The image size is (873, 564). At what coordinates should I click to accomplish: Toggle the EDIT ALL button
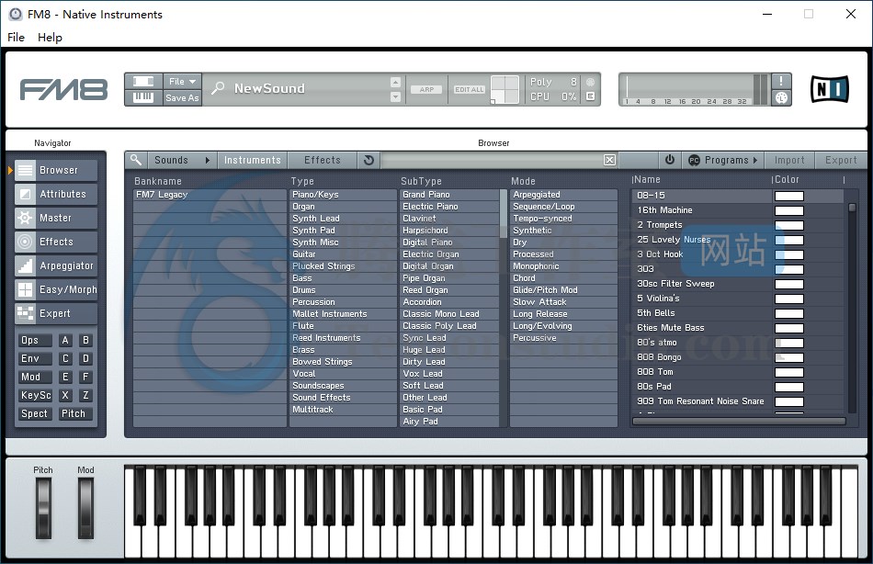pyautogui.click(x=470, y=90)
